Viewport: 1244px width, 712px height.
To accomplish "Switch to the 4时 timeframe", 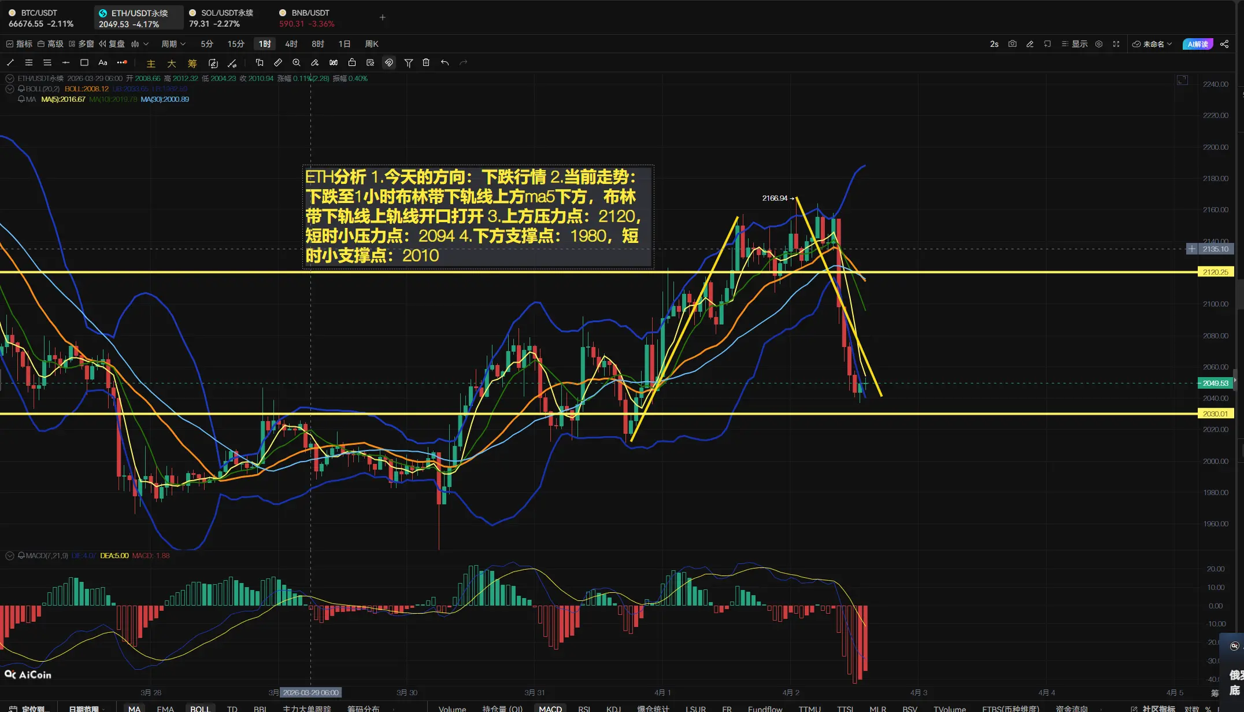I will [x=291, y=44].
